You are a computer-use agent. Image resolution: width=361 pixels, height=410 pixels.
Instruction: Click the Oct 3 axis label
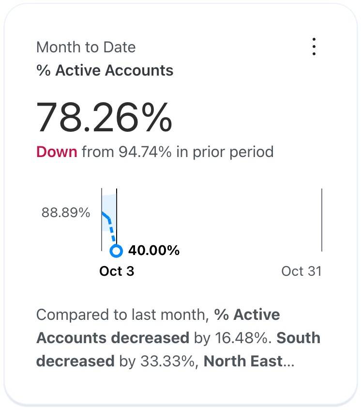tap(117, 271)
